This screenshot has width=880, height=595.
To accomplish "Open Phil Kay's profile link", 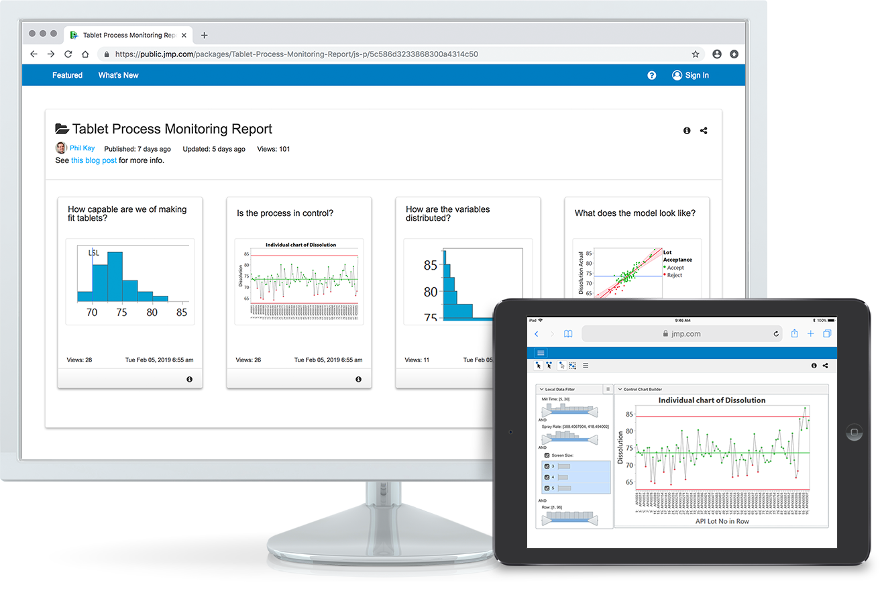I will click(82, 148).
